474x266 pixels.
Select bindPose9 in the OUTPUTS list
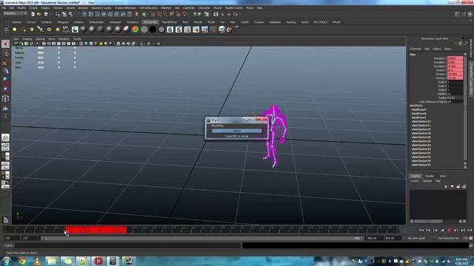418,110
